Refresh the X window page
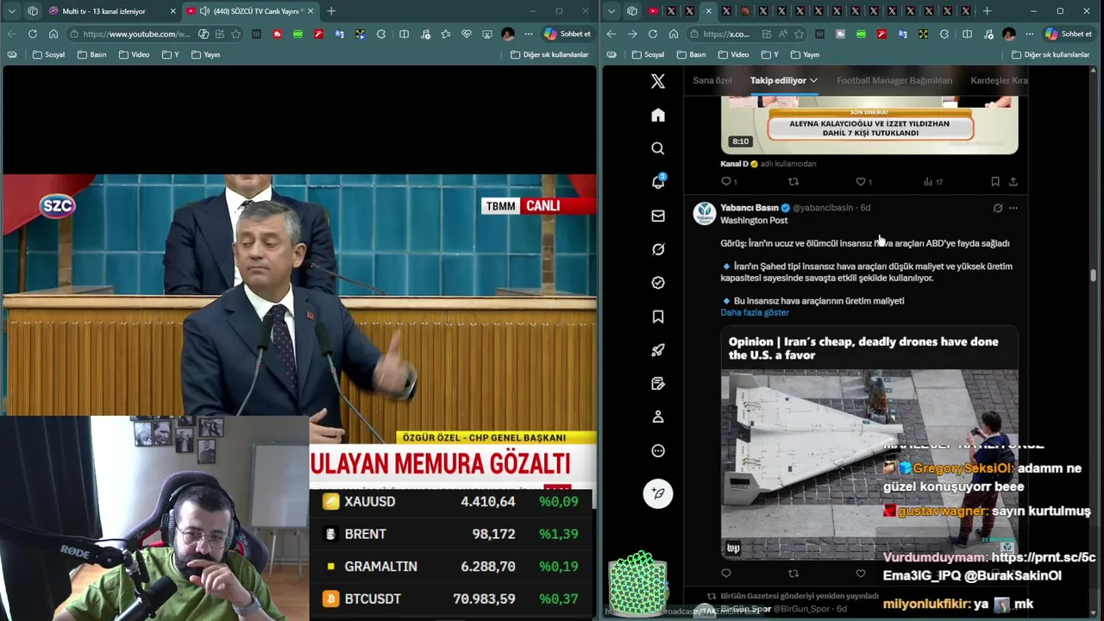 click(x=653, y=34)
